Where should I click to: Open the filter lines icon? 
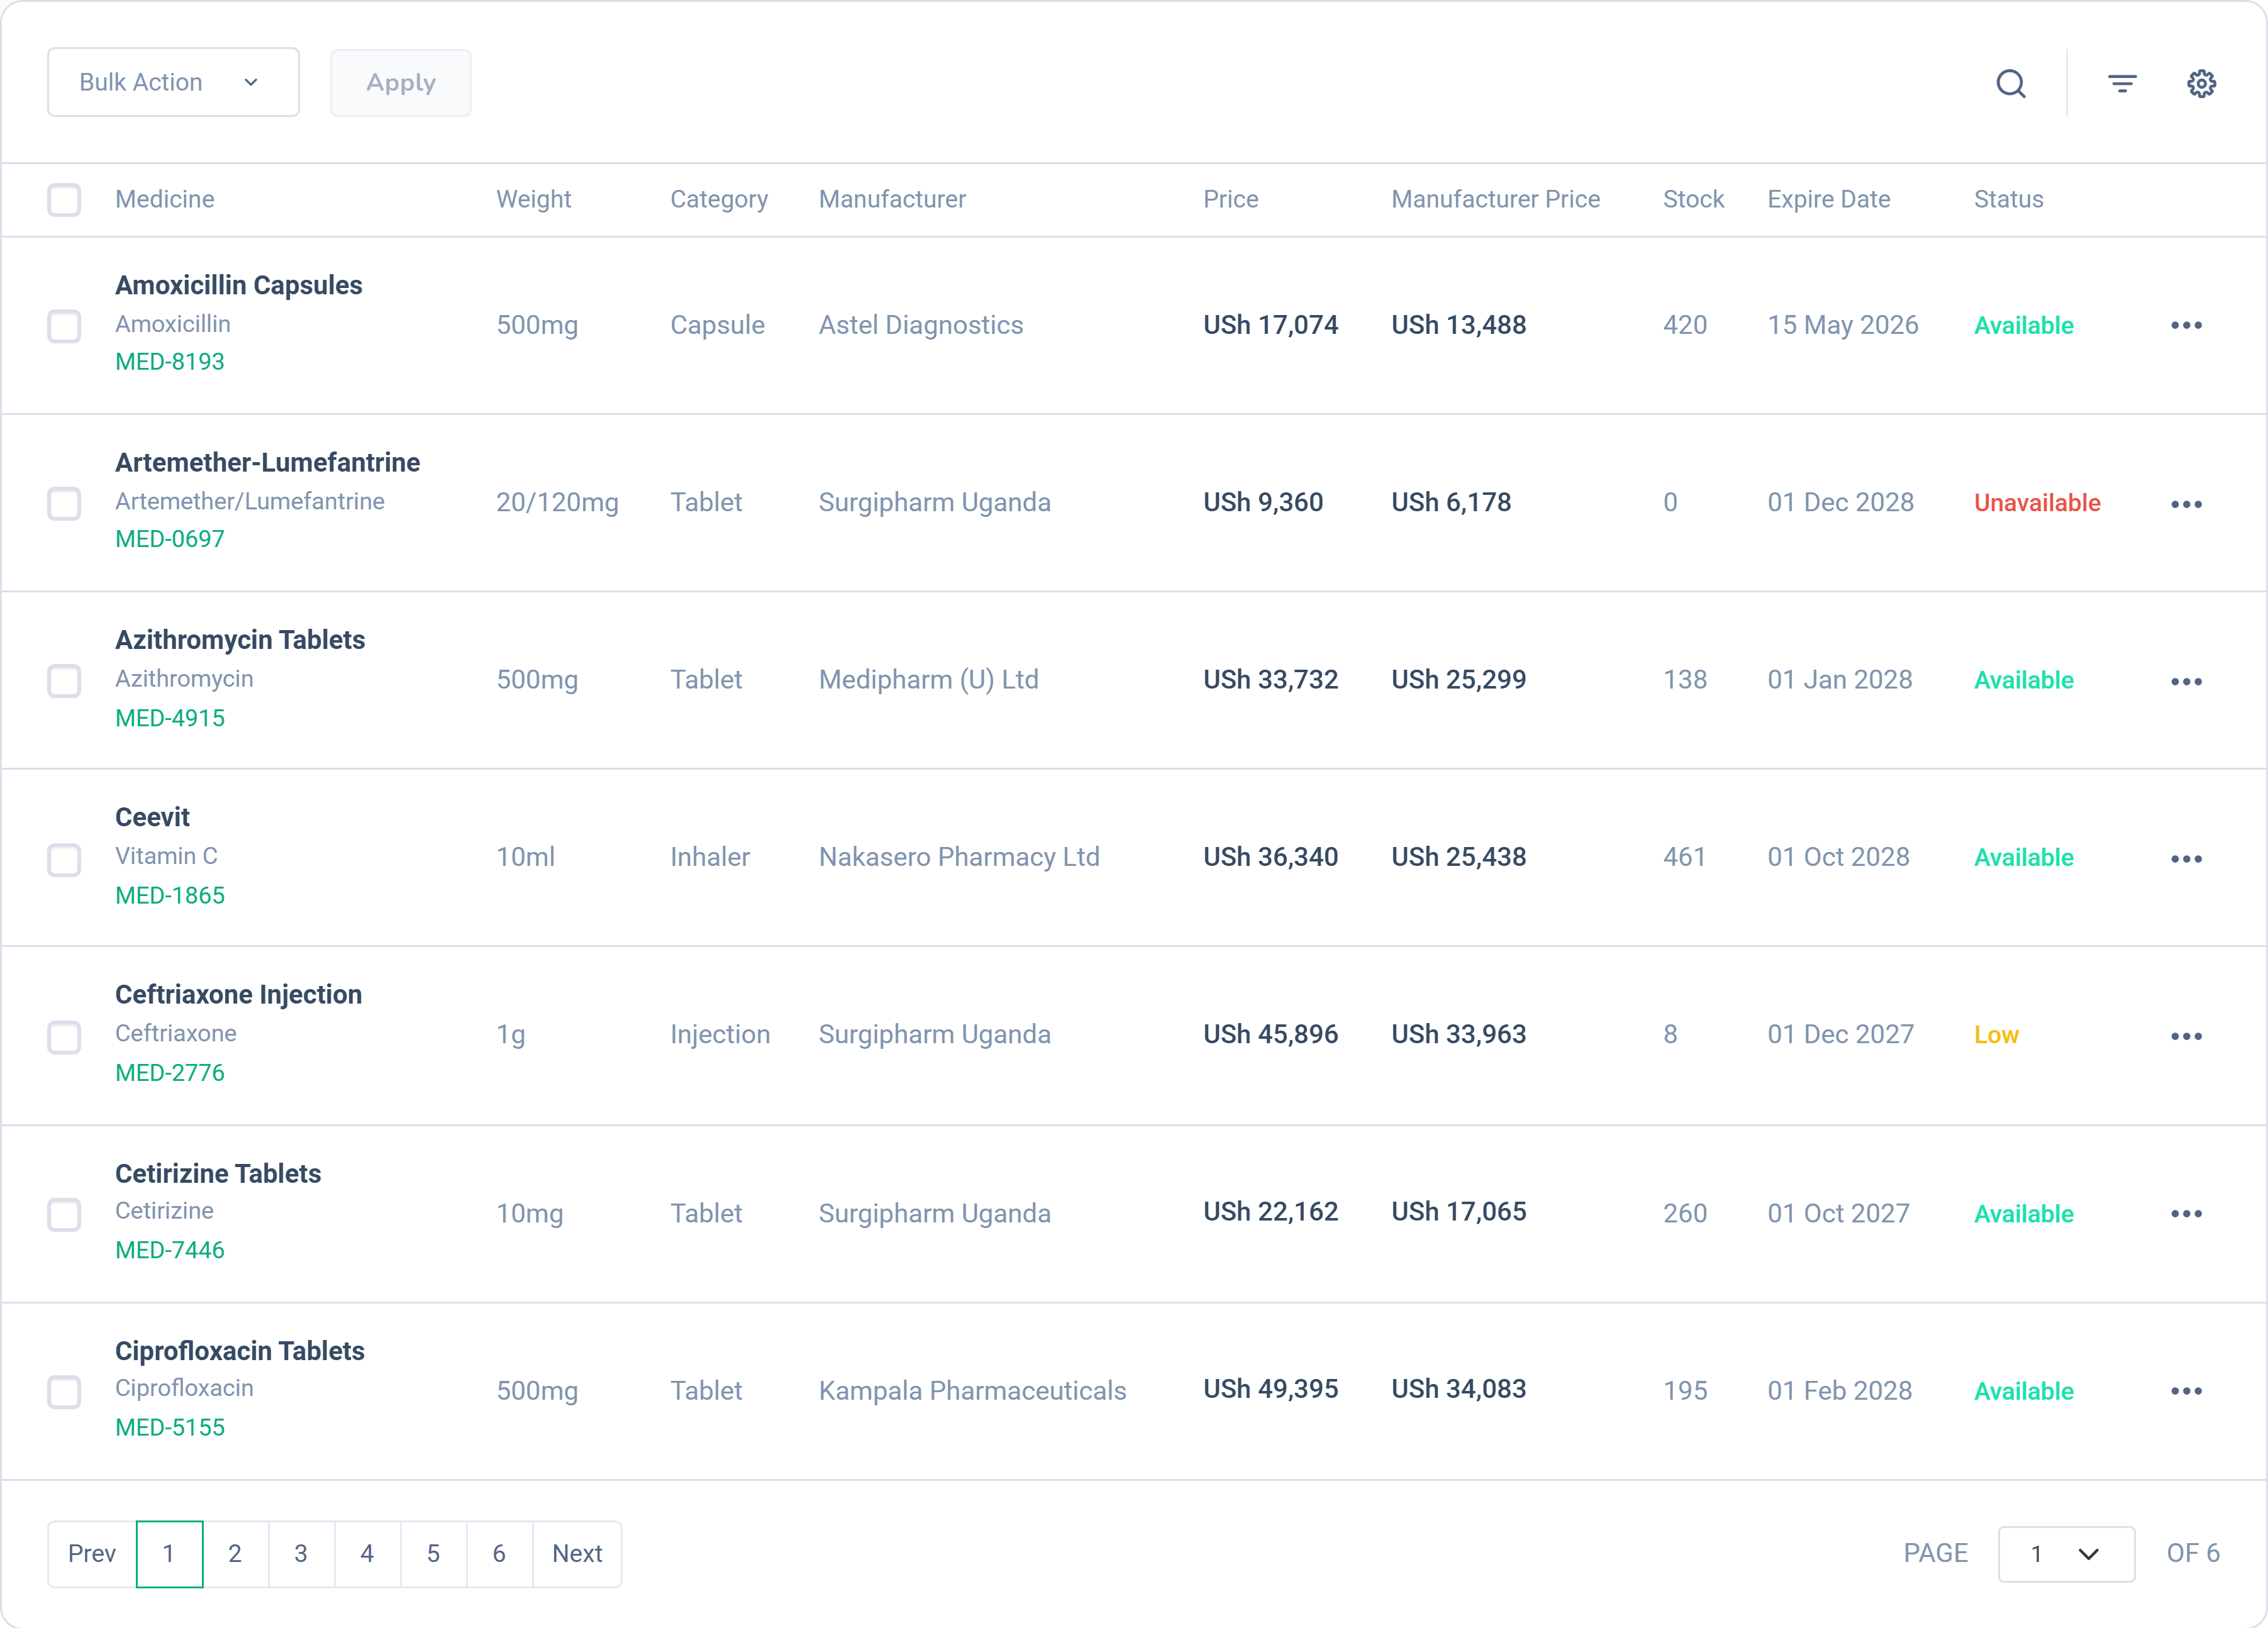click(2122, 83)
